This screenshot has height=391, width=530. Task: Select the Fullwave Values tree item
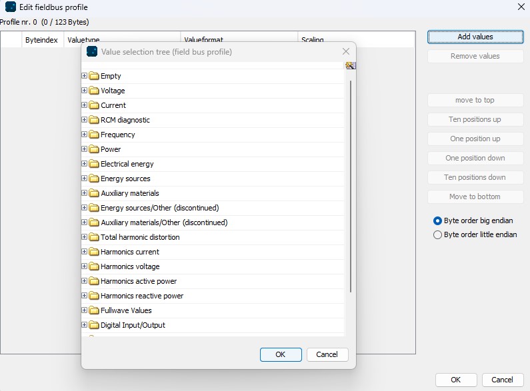(x=126, y=310)
